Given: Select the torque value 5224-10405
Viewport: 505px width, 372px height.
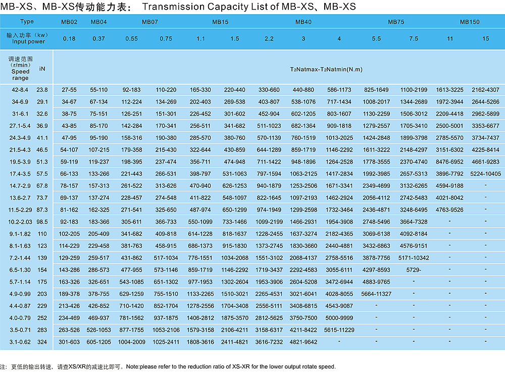Looking at the screenshot, I should (485, 174).
